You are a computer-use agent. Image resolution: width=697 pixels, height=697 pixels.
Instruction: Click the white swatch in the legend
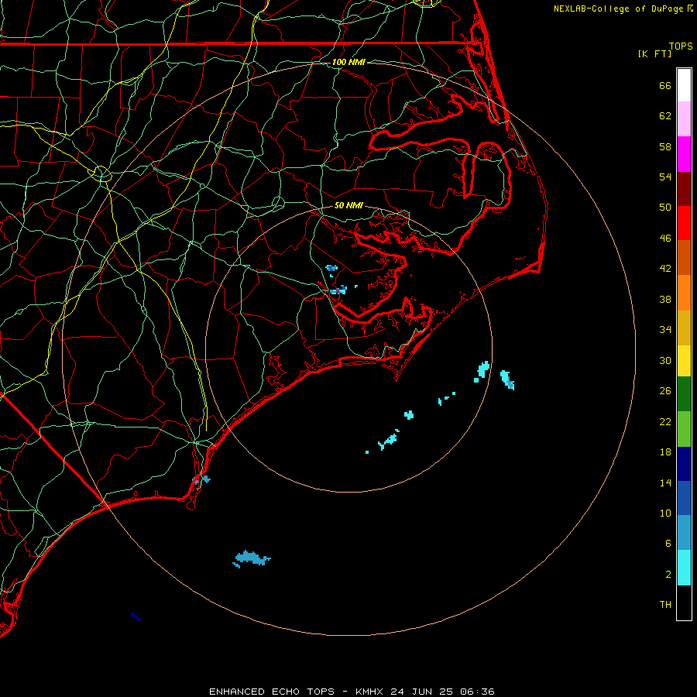[x=684, y=85]
